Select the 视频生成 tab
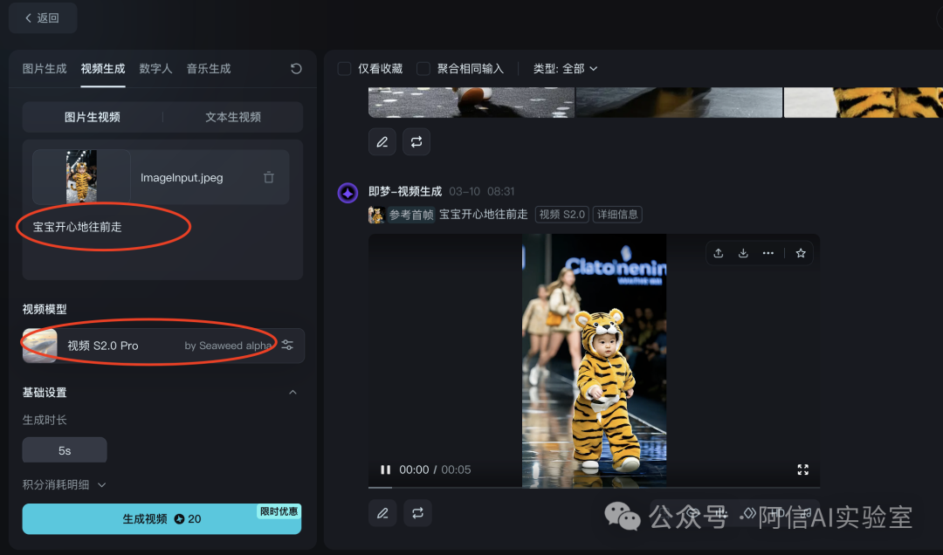Image resolution: width=943 pixels, height=555 pixels. coord(103,69)
